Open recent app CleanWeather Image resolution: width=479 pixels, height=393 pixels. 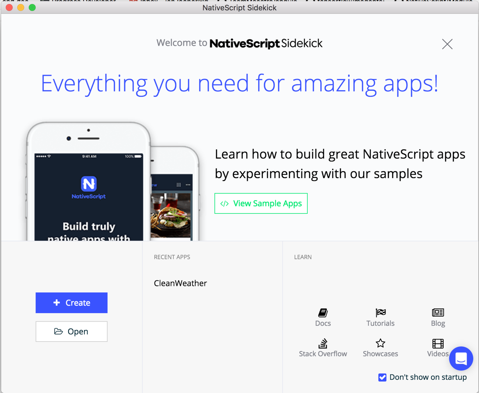coord(180,283)
